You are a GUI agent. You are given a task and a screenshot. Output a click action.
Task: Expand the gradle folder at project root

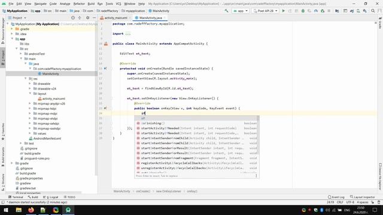[12, 163]
